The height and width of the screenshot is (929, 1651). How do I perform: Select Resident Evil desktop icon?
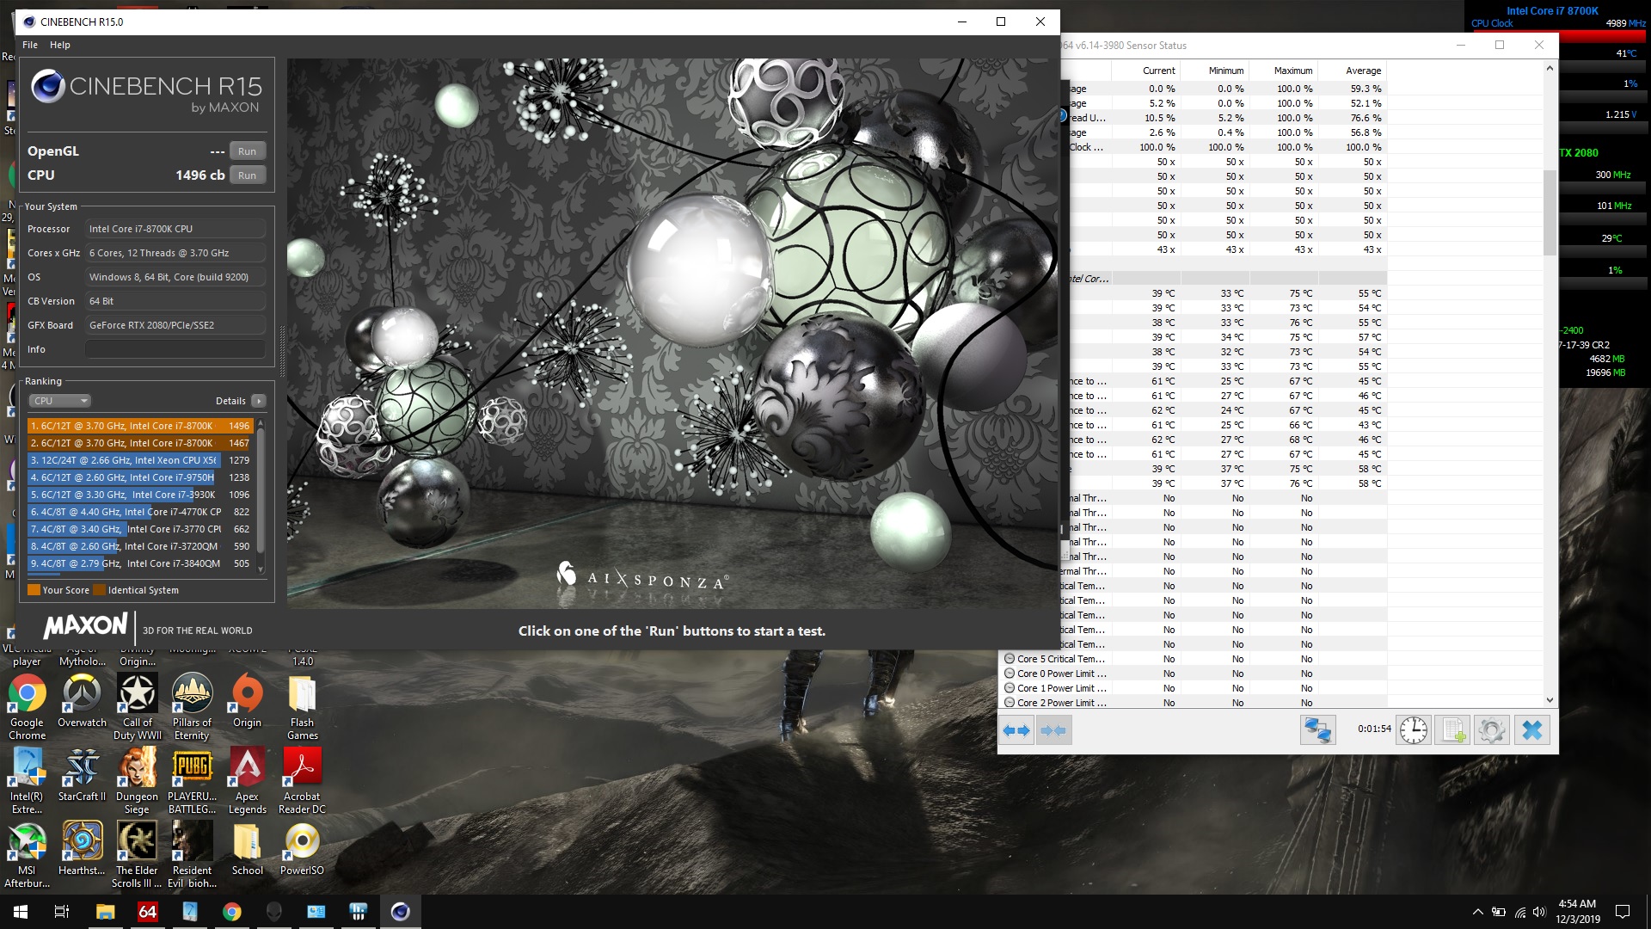(x=192, y=854)
